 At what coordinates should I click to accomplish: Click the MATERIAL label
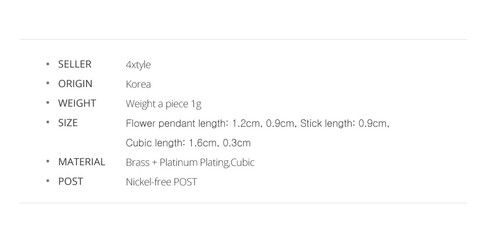coord(82,162)
